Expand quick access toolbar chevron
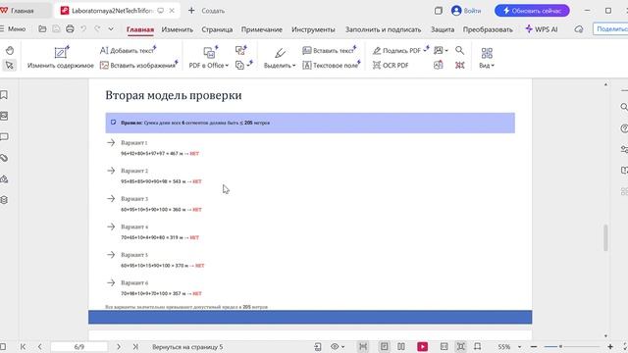The image size is (628, 353). 111,28
